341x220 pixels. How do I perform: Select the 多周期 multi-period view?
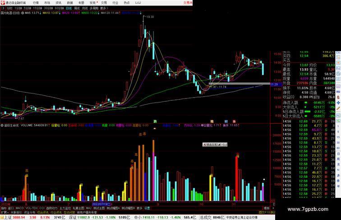point(94,8)
